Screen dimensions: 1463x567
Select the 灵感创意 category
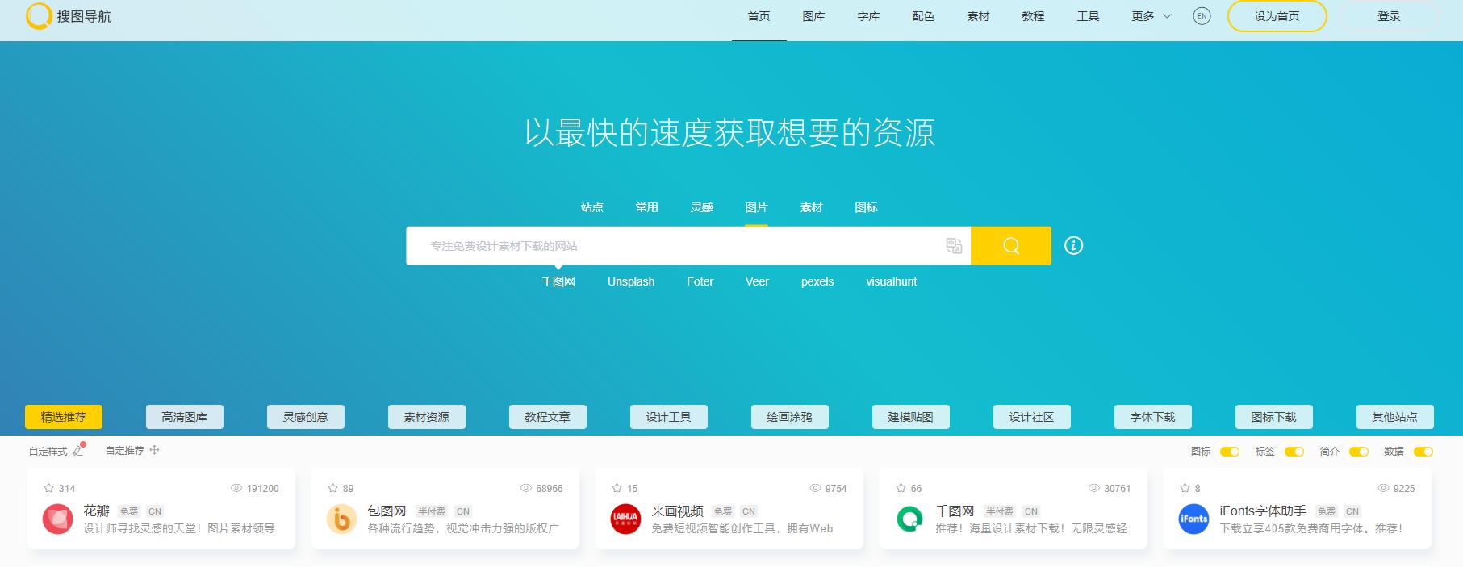(x=306, y=417)
